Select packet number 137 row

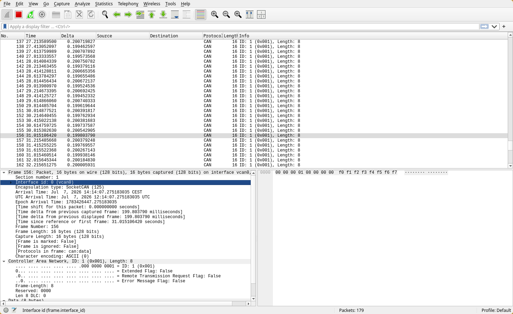pyautogui.click(x=254, y=42)
